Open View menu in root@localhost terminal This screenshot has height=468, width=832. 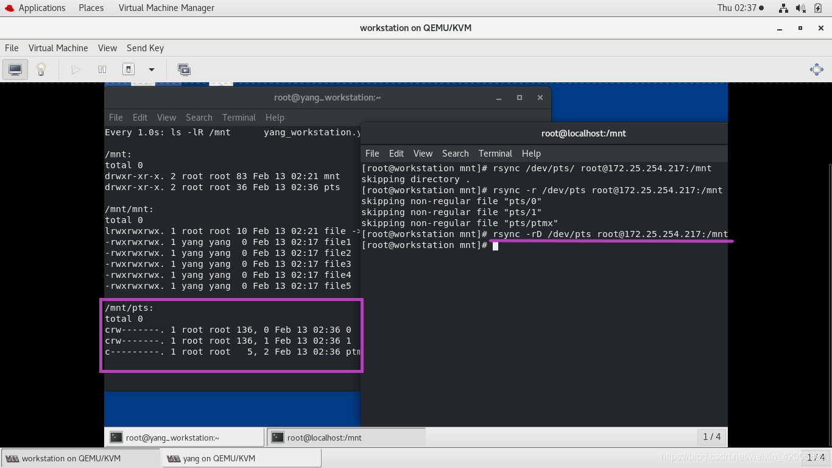pos(423,154)
